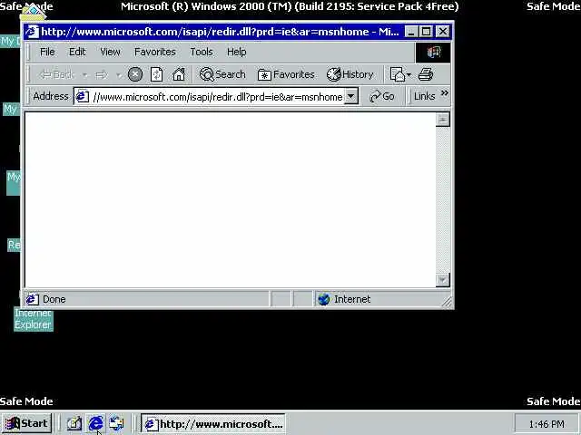Viewport: 581px width, 435px height.
Task: Show more Links toolbar chevron
Action: coord(445,93)
